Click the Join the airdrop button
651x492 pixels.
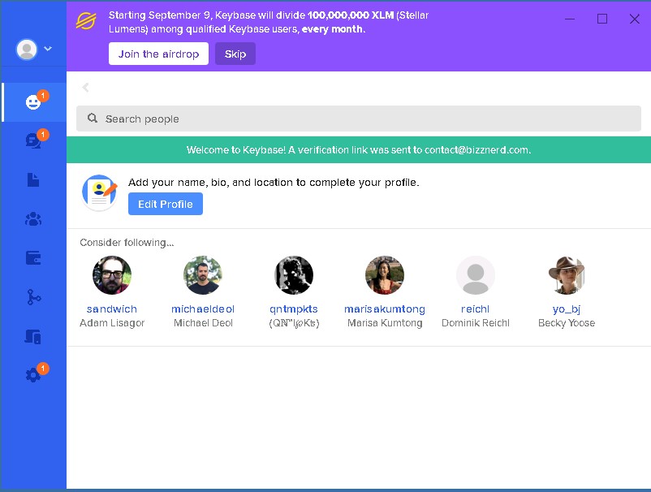click(x=158, y=54)
